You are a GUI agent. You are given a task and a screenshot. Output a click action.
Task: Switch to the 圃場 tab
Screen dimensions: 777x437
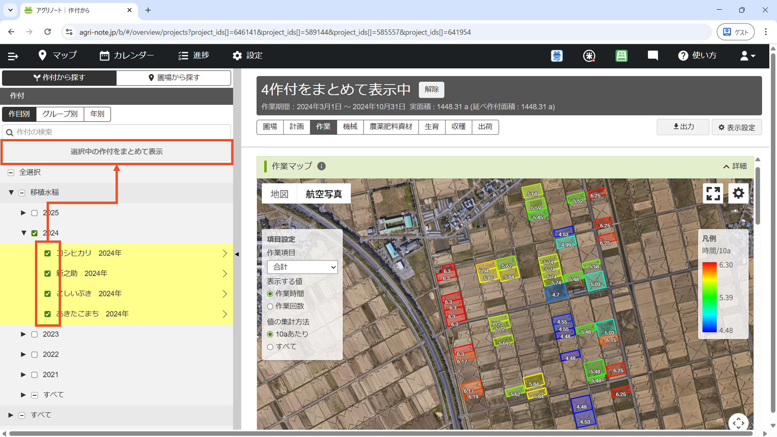click(270, 127)
